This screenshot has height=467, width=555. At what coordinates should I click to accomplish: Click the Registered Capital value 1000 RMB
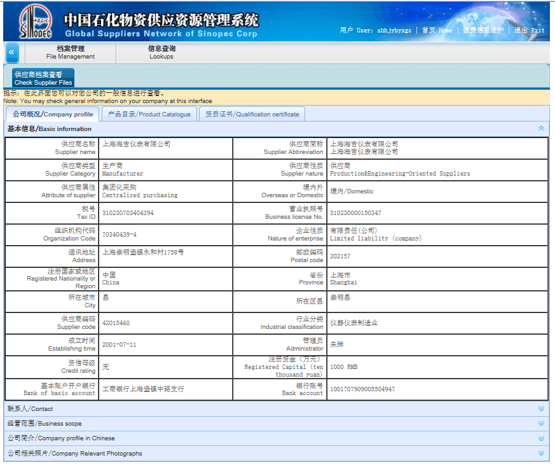pos(344,367)
